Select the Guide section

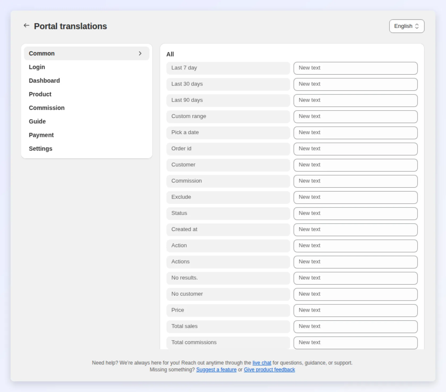(87, 121)
